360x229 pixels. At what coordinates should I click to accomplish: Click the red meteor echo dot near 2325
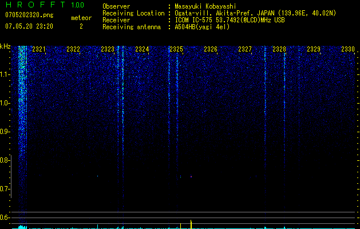pos(191,177)
